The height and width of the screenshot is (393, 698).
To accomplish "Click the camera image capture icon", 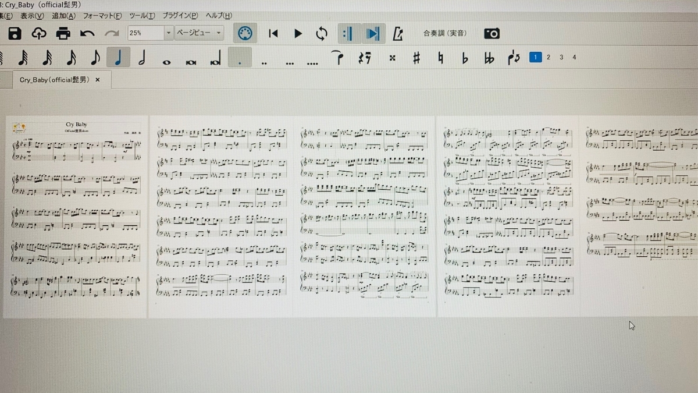I will 492,34.
